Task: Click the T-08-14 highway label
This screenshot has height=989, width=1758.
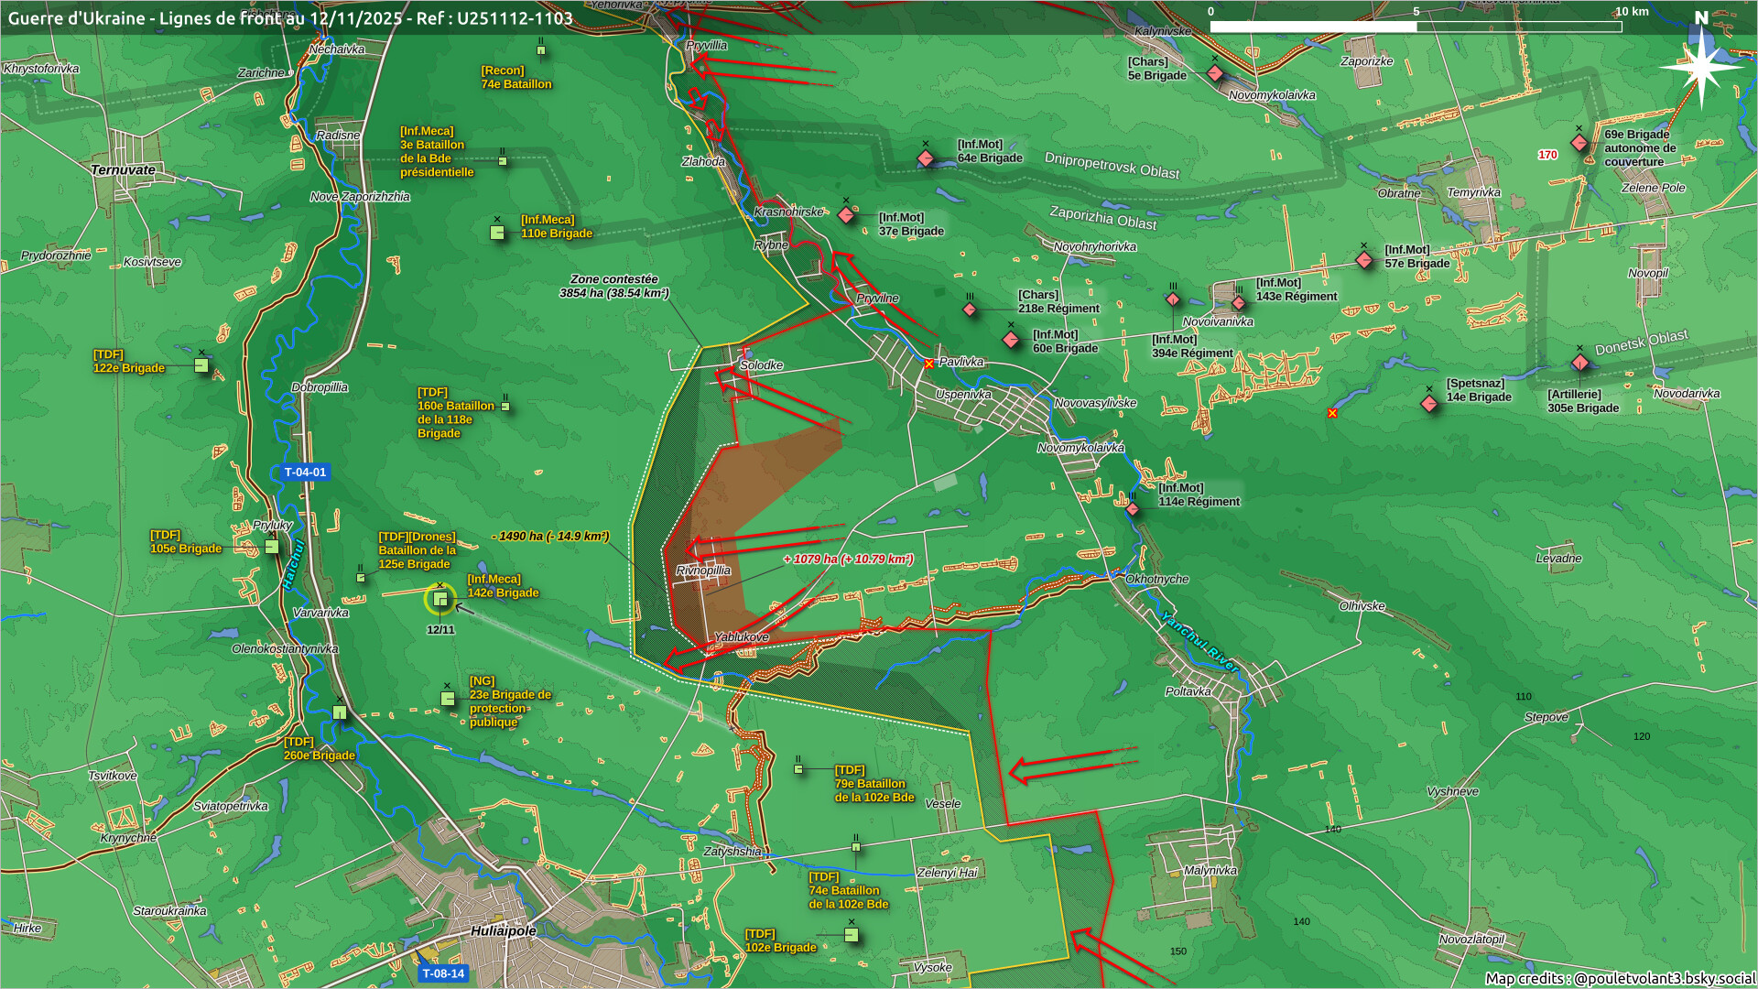Action: coord(443,973)
